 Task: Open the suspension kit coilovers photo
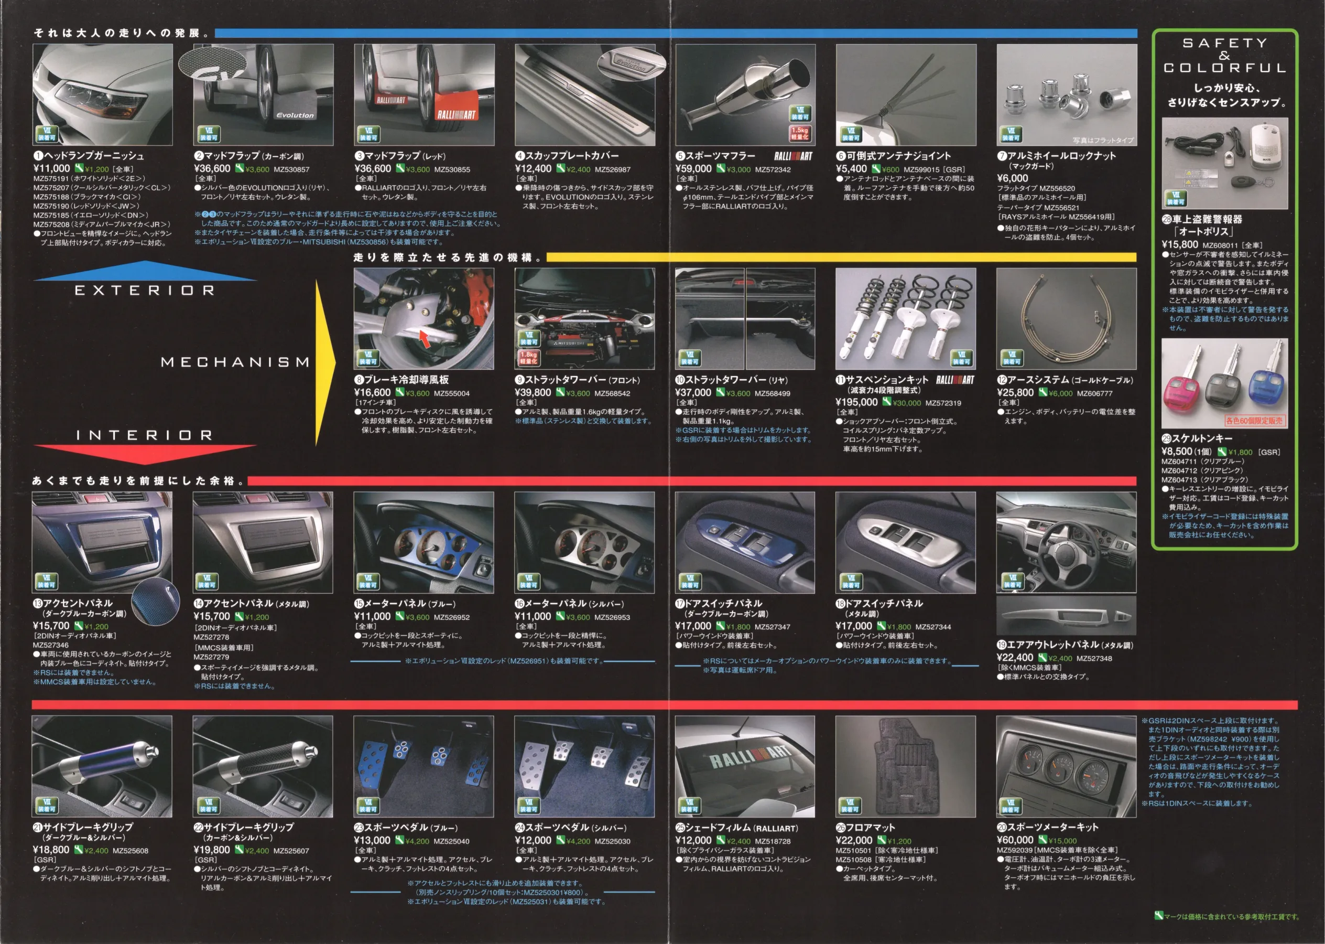tap(906, 318)
